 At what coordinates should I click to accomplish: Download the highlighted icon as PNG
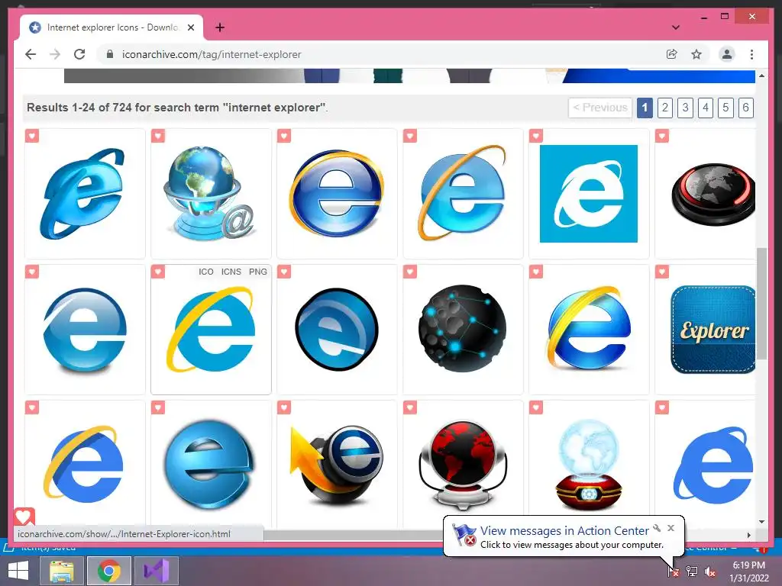point(258,272)
